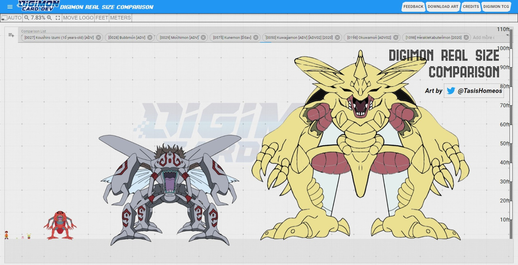Click the Add more input field
The height and width of the screenshot is (265, 518).
click(483, 38)
